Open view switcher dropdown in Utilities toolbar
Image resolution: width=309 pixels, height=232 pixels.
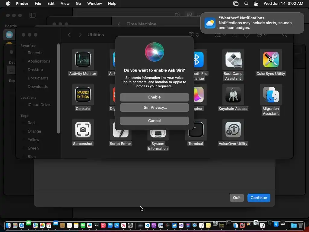(194, 34)
